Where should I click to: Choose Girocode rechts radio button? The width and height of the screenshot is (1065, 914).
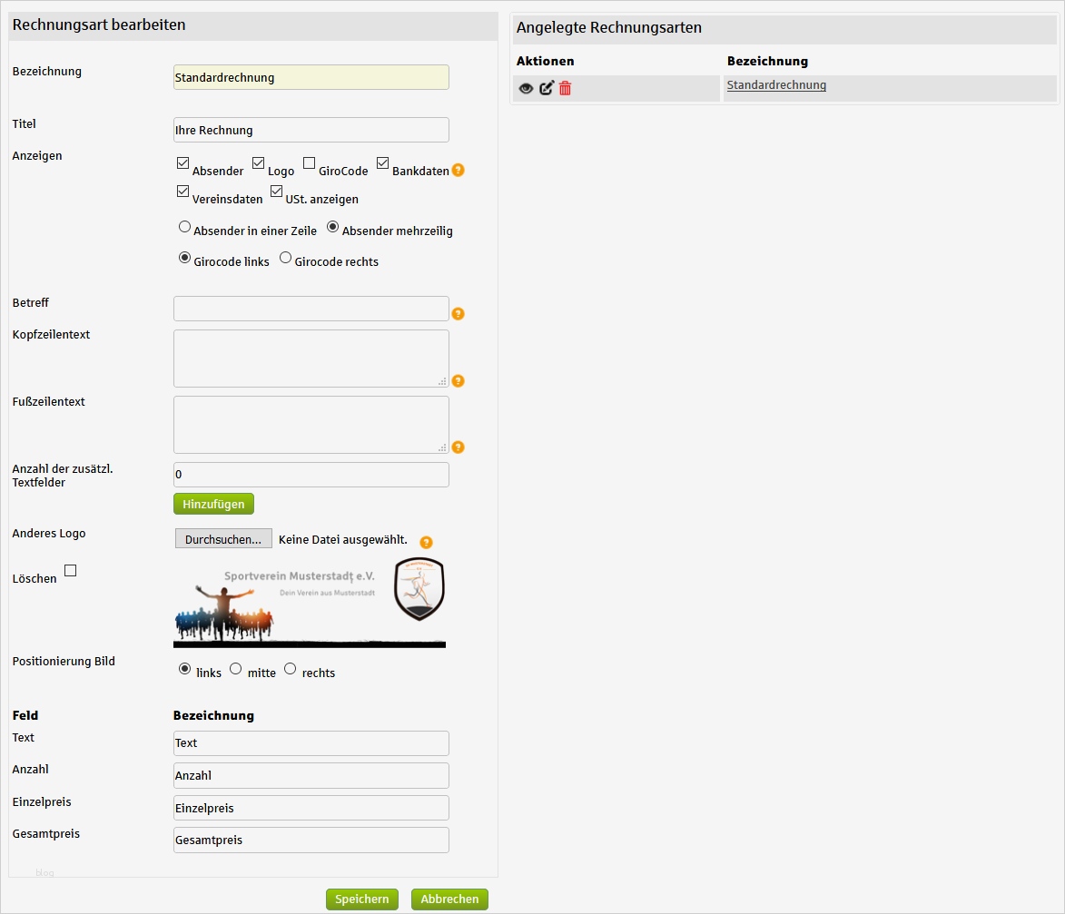coord(286,258)
